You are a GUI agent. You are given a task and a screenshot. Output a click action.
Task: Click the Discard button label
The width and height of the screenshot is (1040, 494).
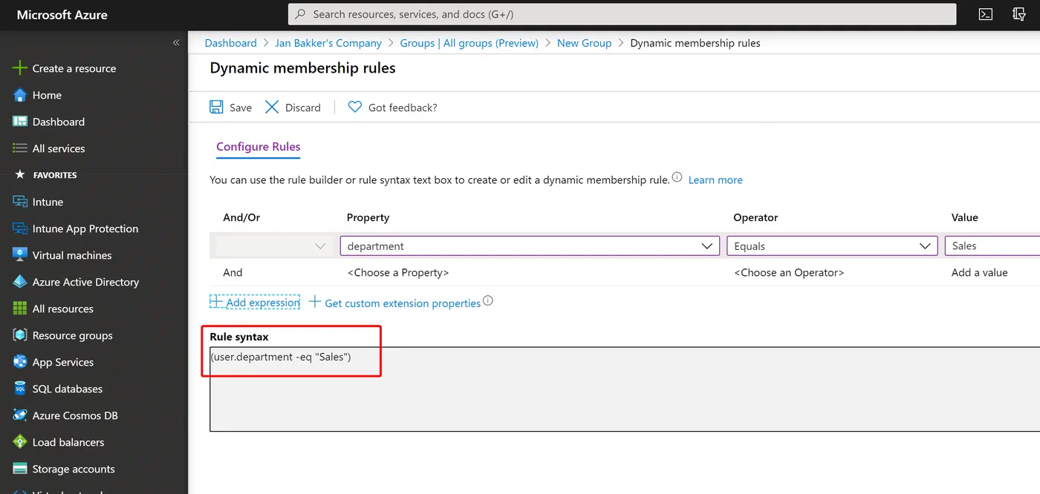pos(303,108)
